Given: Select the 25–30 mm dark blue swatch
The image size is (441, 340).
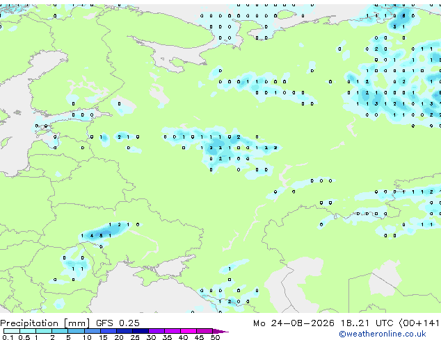Looking at the screenshot, I should click(140, 331).
